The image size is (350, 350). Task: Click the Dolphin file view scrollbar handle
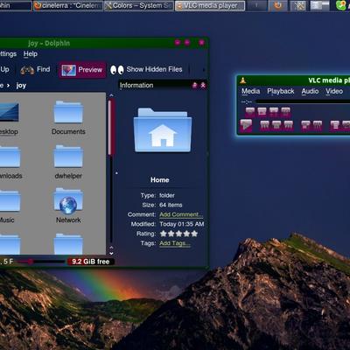(110, 127)
